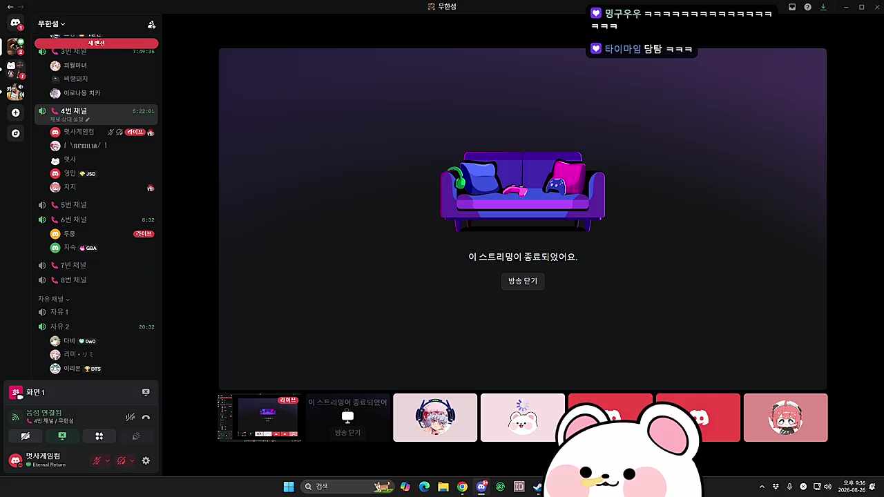The image size is (884, 497).
Task: Open user settings gear icon
Action: [x=146, y=460]
